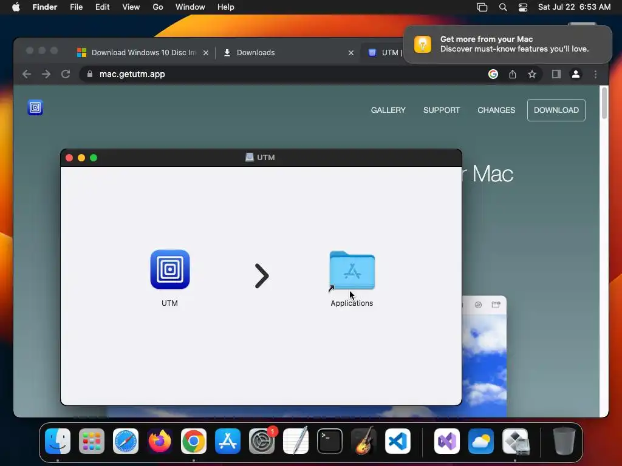The width and height of the screenshot is (622, 466).
Task: Open the UTM app icon in installer window
Action: click(170, 269)
